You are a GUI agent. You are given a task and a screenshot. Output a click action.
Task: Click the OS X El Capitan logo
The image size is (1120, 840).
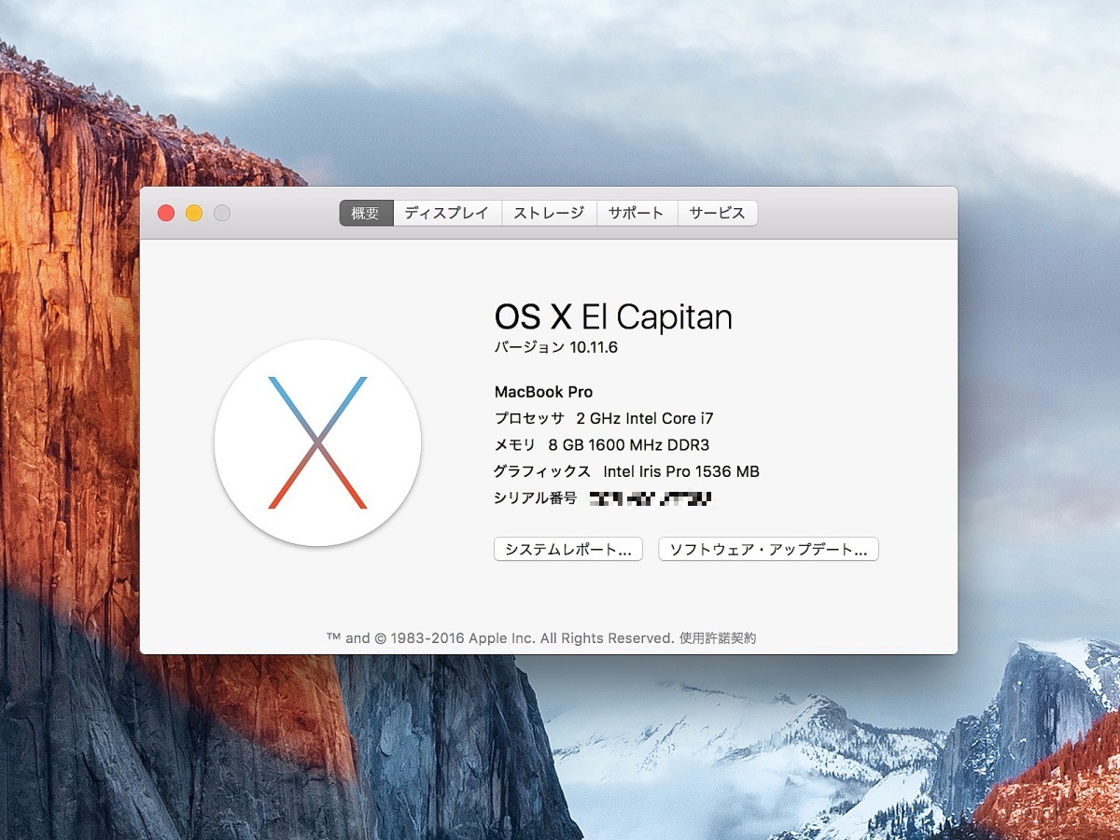(x=317, y=442)
